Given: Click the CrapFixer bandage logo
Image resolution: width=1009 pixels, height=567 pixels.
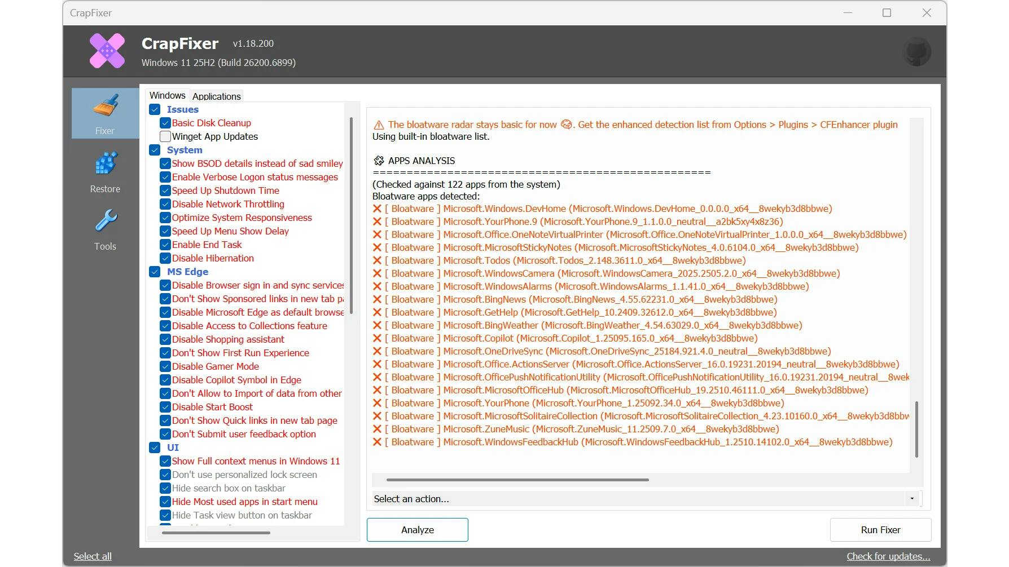Looking at the screenshot, I should click(x=107, y=51).
